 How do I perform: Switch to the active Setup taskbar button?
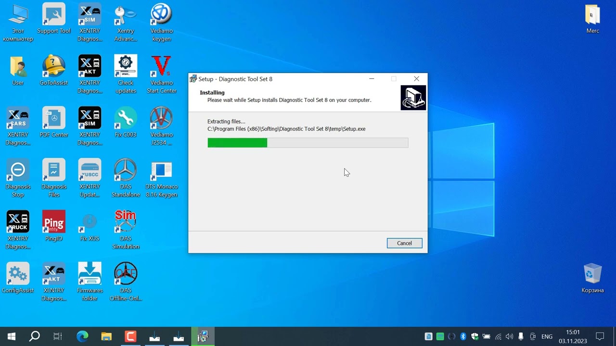(x=203, y=336)
